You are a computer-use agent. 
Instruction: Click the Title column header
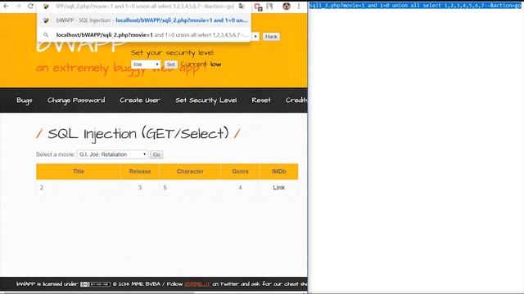(79, 171)
